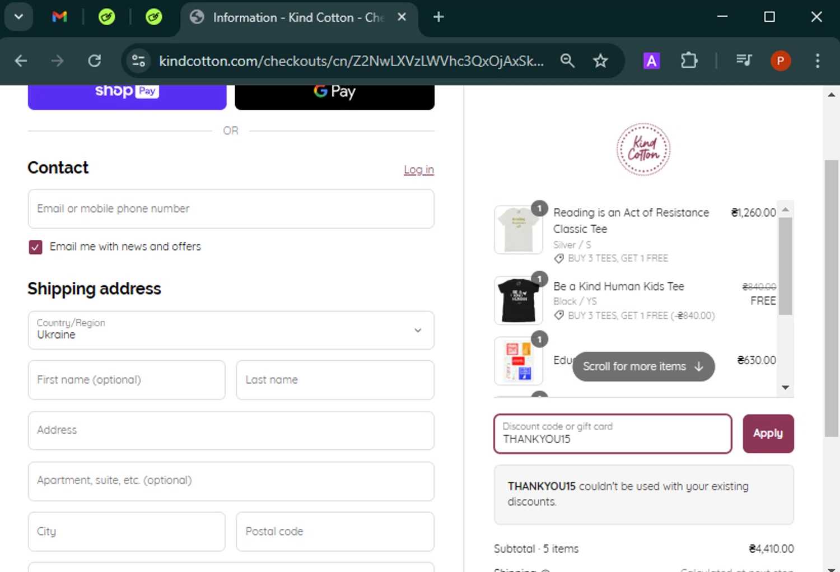Click the discount tag icon under Black / YS
840x572 pixels.
coord(559,315)
